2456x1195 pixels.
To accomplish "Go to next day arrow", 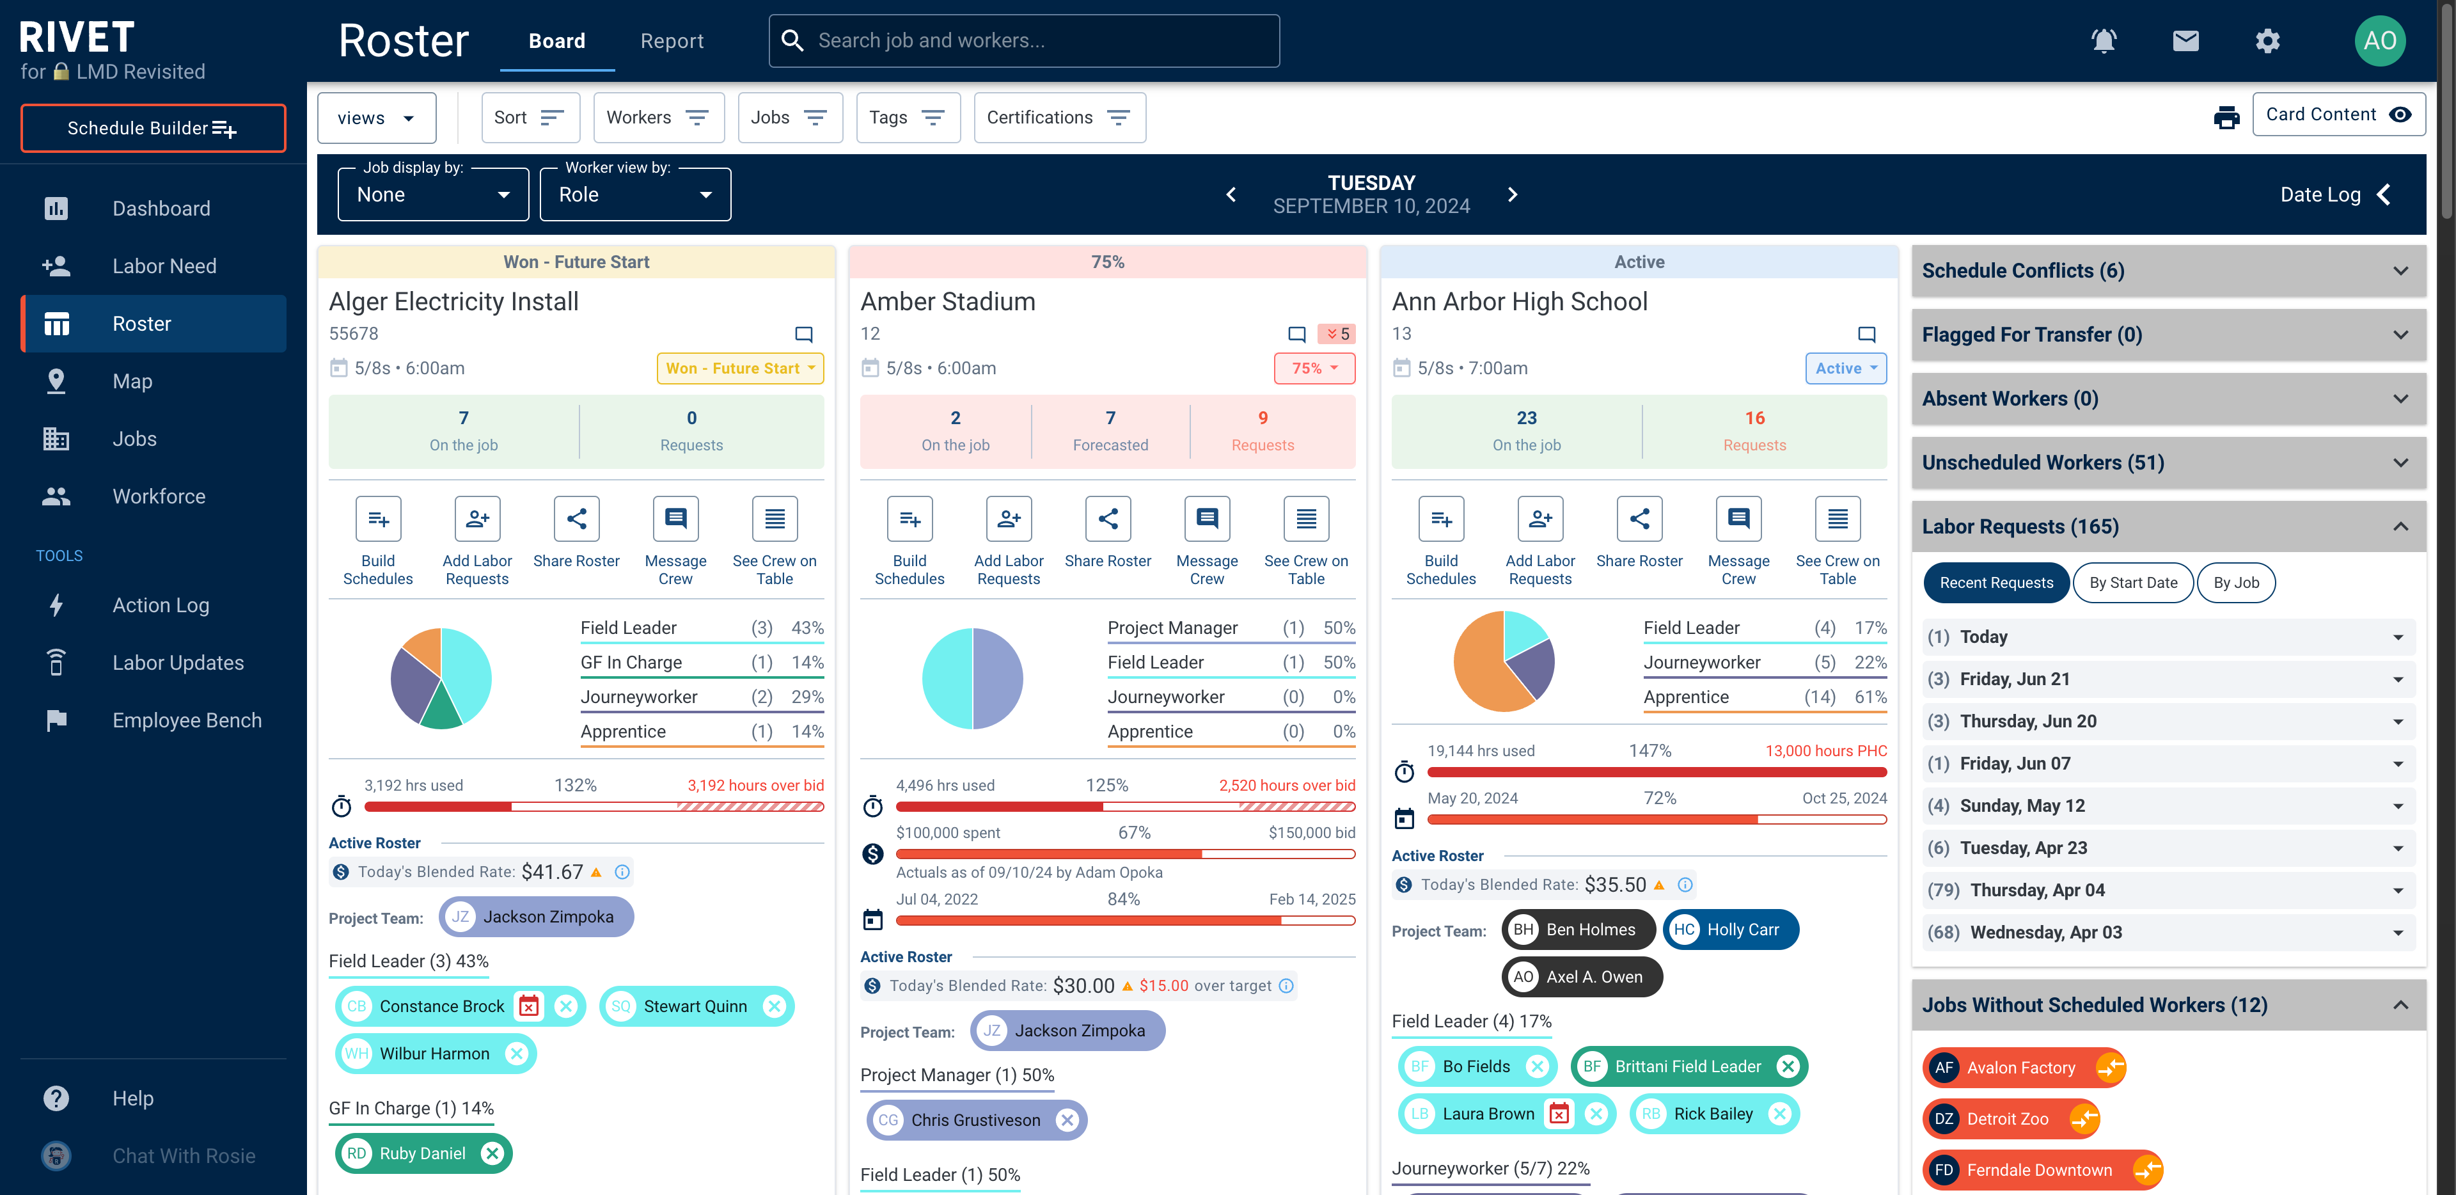I will pyautogui.click(x=1512, y=194).
